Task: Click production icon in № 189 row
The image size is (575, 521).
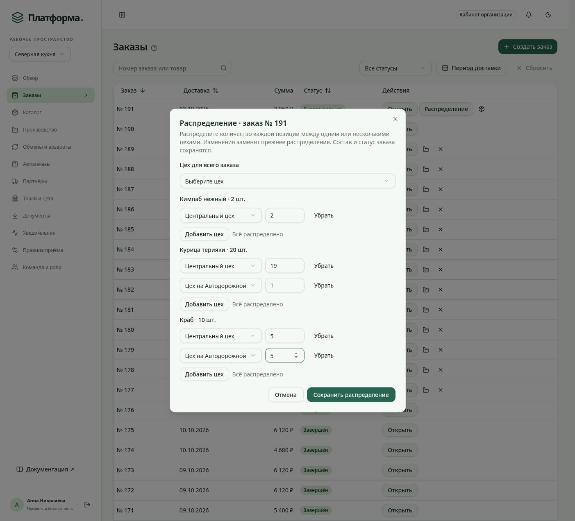Action: point(426,149)
